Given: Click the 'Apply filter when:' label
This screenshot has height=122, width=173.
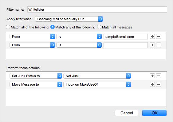Looking at the screenshot, I should tap(19, 19).
